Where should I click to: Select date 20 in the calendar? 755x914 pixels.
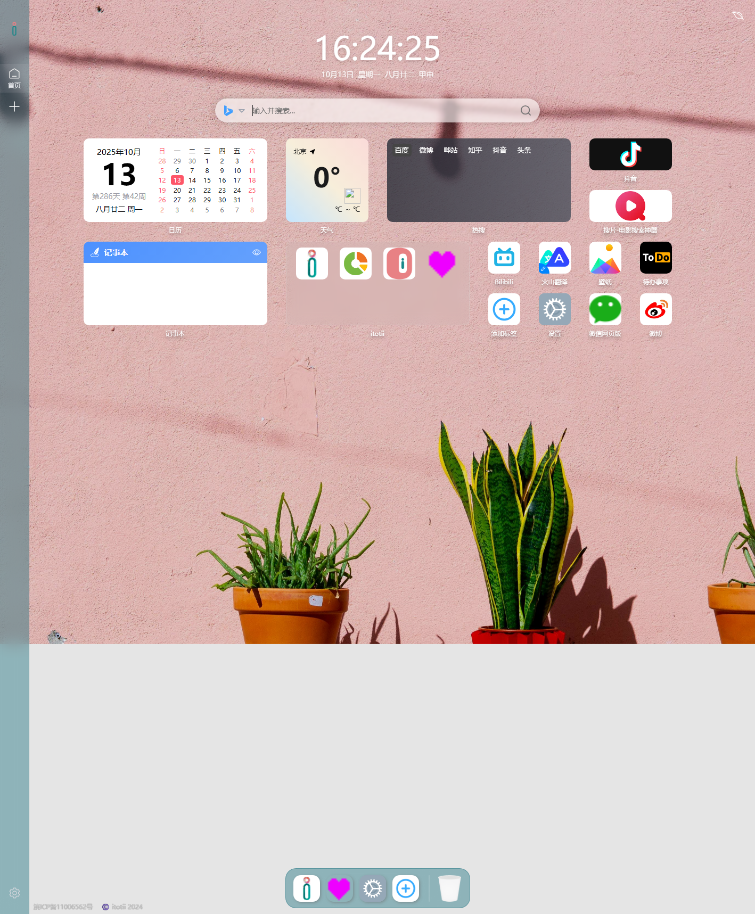pyautogui.click(x=177, y=190)
